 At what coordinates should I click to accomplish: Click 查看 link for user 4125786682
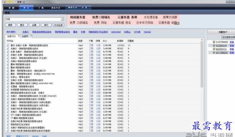[232, 42]
